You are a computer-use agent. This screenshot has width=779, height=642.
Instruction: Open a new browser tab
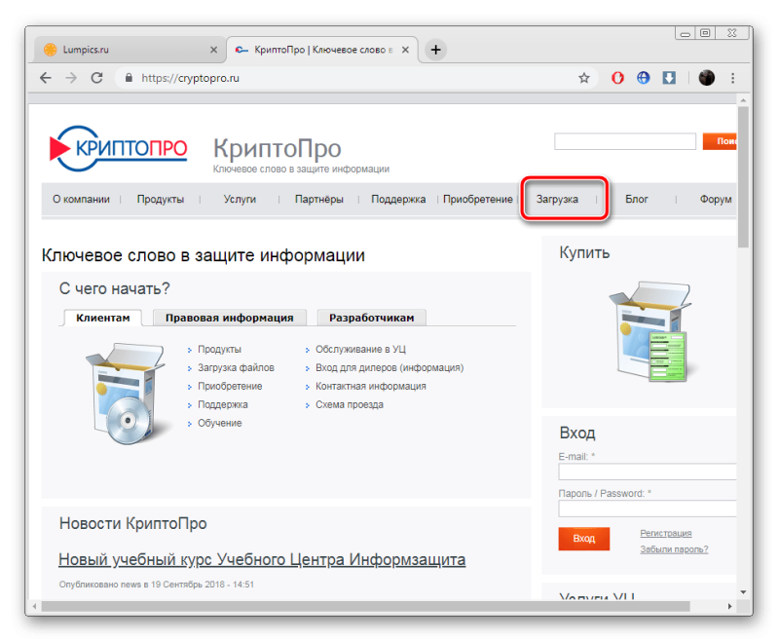435,50
